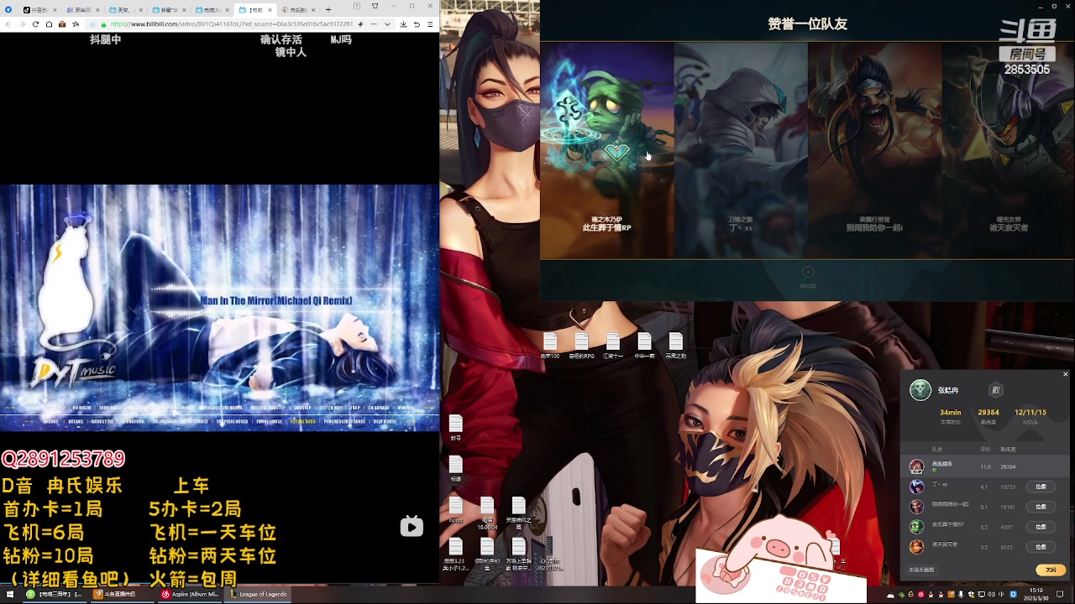Switch to the 外星 bilibili tab

pyautogui.click(x=169, y=10)
